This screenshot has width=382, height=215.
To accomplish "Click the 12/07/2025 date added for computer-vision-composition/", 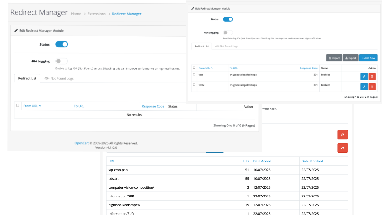I will coord(262,187).
